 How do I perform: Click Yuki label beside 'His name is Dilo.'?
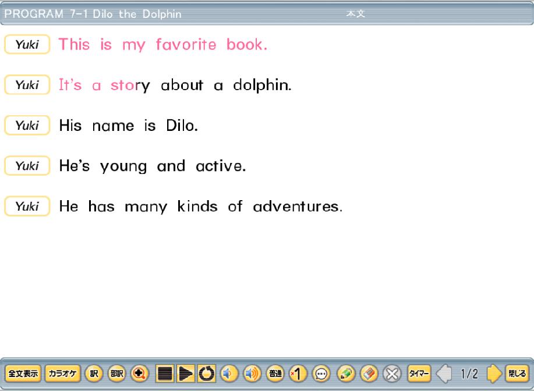27,125
